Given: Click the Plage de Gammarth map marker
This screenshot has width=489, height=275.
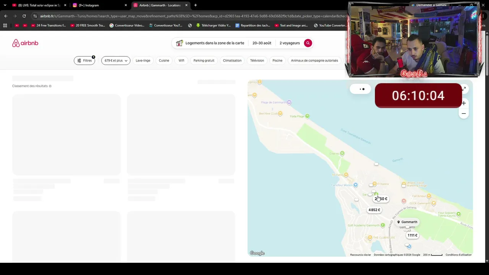Looking at the screenshot, I should point(289,102).
